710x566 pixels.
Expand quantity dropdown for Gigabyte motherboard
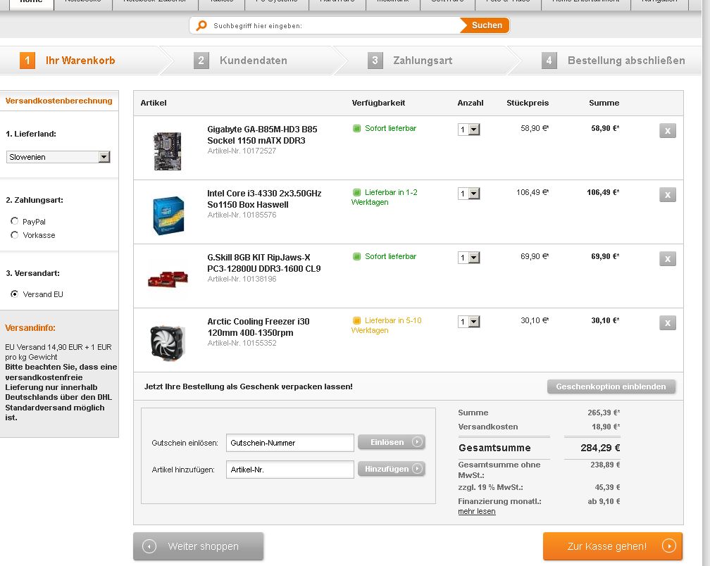pyautogui.click(x=468, y=130)
